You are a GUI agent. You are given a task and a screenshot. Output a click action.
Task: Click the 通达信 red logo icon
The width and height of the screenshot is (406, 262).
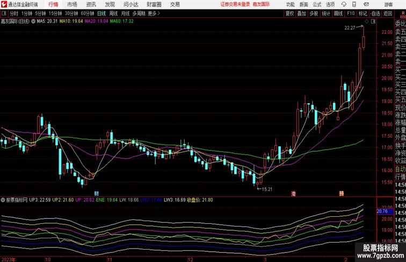[4, 4]
